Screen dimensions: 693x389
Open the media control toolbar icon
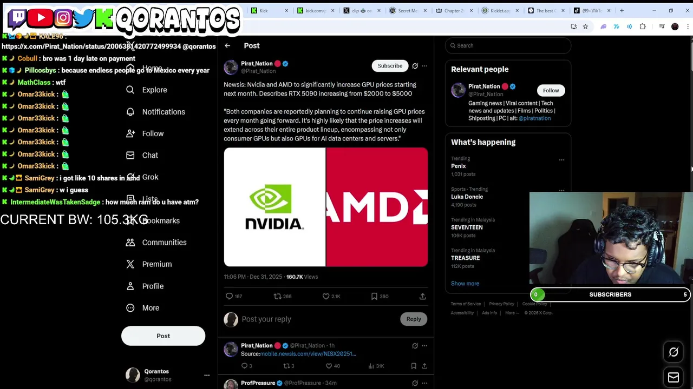662,26
